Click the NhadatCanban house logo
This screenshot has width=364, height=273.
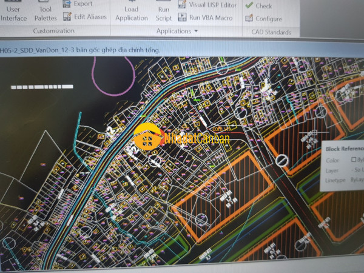click(147, 138)
